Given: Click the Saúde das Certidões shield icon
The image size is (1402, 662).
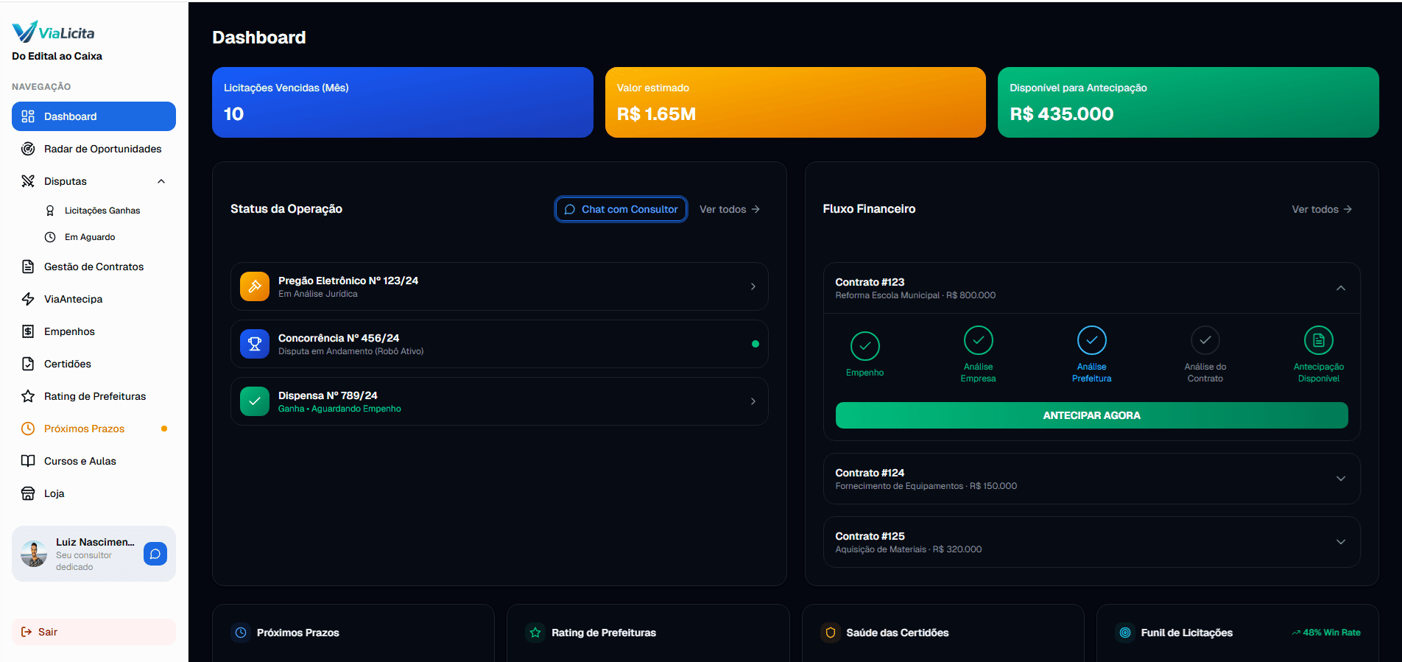Looking at the screenshot, I should (x=831, y=633).
